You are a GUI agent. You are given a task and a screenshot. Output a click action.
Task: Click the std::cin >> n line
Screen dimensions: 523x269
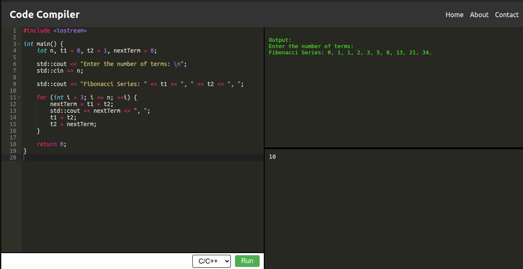click(60, 71)
